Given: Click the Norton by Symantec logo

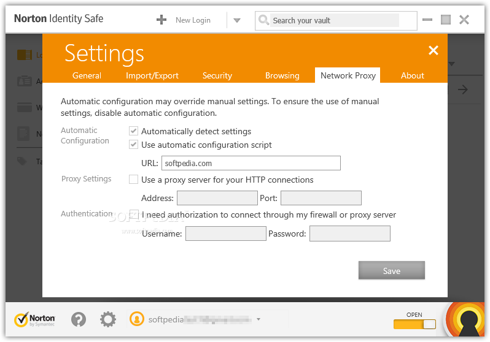Looking at the screenshot, I should pyautogui.click(x=34, y=319).
